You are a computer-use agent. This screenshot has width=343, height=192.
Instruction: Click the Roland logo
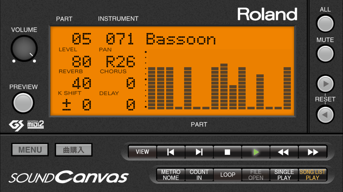[267, 14]
